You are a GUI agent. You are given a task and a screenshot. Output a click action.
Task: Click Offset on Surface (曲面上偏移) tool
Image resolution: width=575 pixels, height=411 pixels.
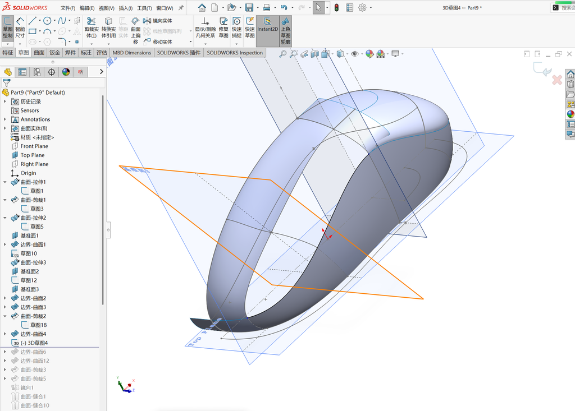tap(136, 30)
